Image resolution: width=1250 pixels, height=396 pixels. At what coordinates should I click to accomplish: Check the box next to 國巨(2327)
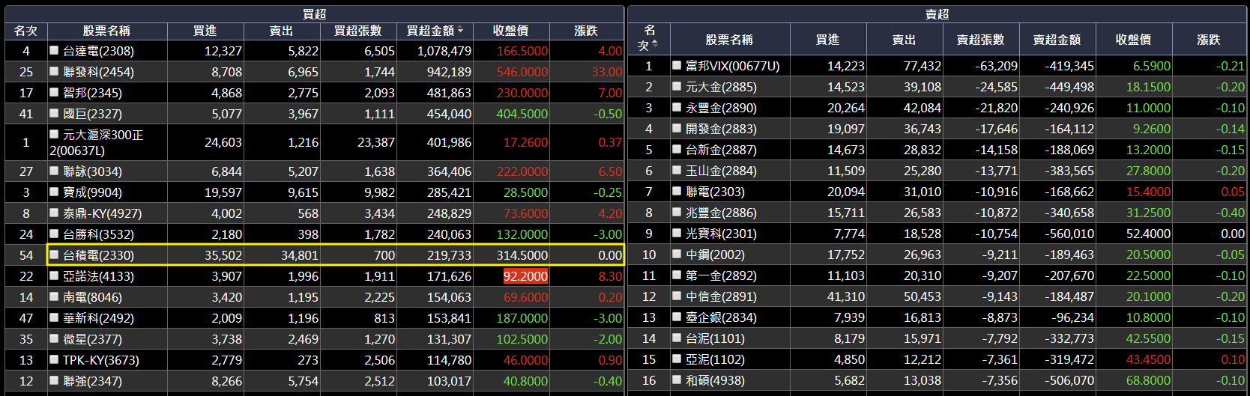tap(54, 113)
